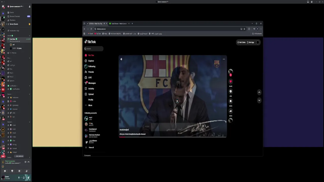Share the video with the arrow icon
The image size is (324, 182).
point(231,111)
